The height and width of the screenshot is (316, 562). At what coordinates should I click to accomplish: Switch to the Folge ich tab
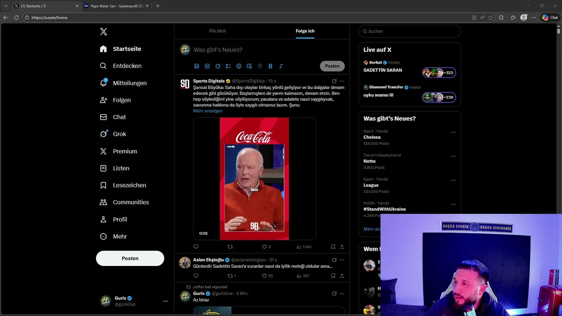pyautogui.click(x=305, y=31)
